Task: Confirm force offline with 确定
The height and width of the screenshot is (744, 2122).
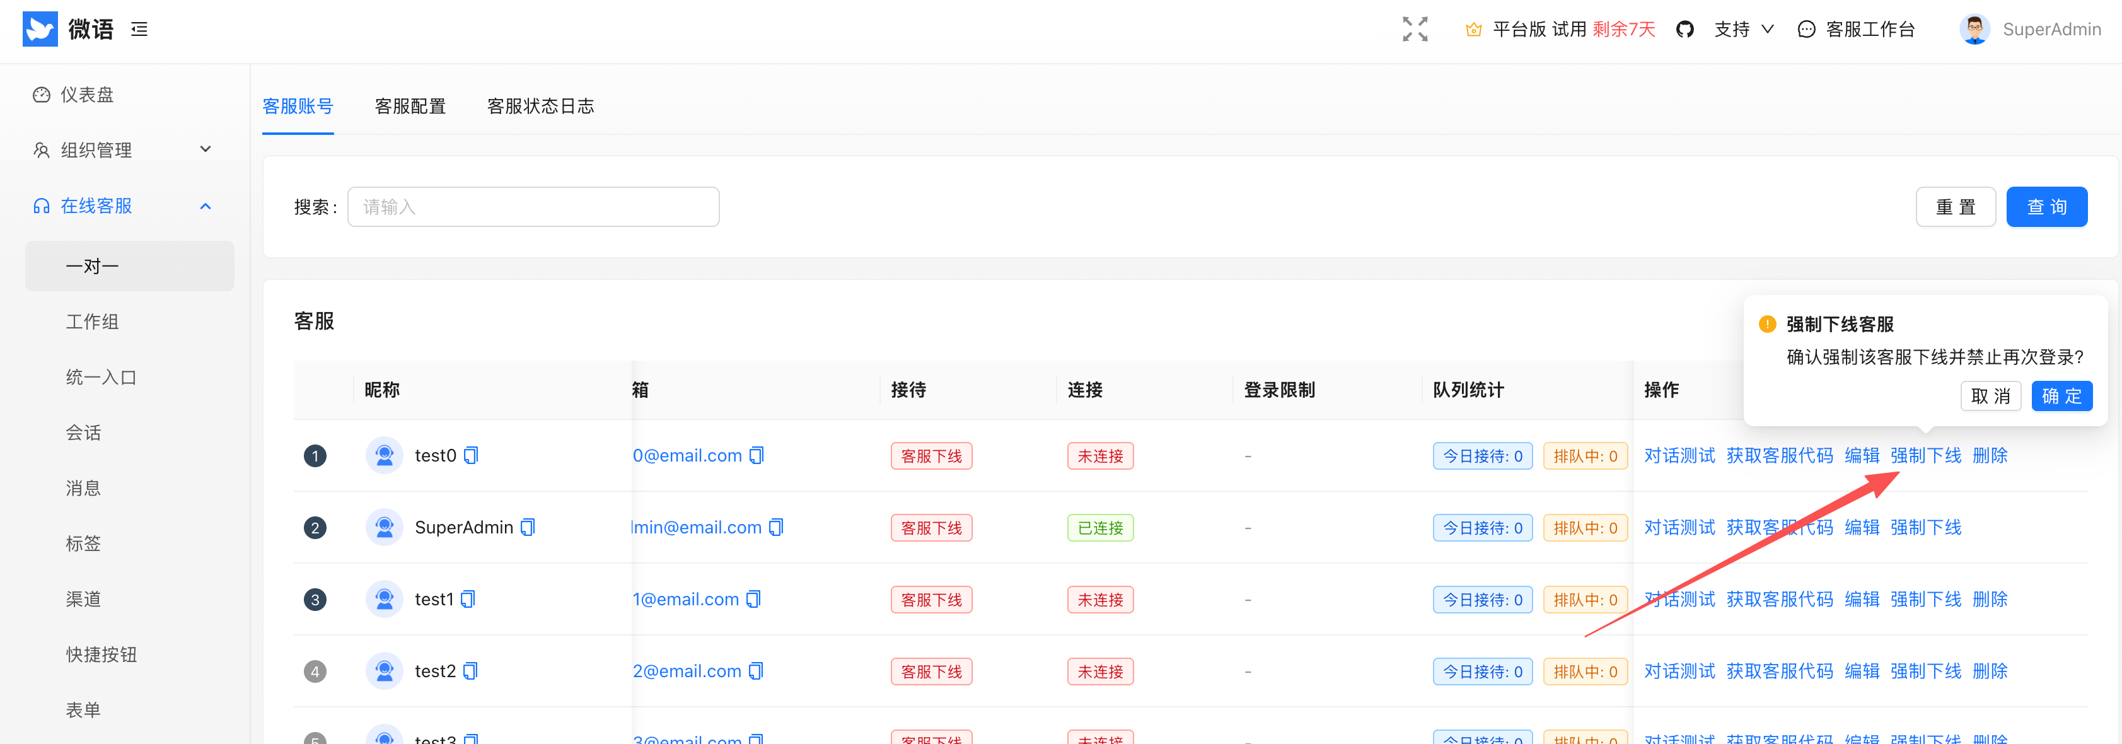Action: [x=2062, y=397]
